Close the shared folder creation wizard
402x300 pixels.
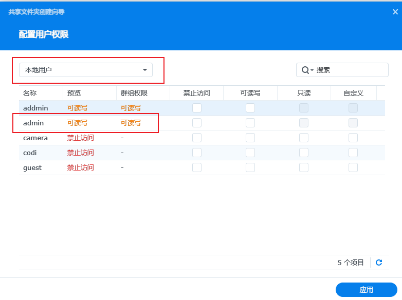395,12
